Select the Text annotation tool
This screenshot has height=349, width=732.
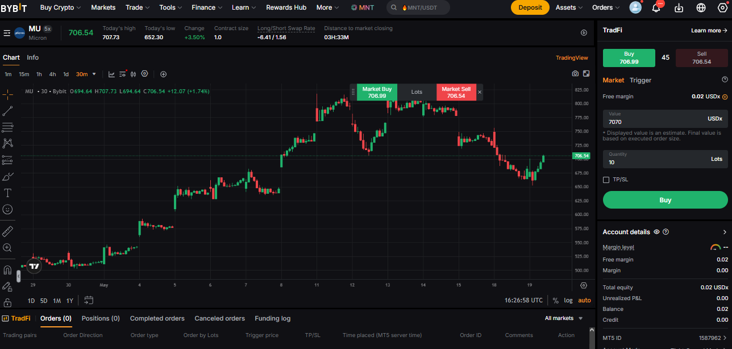coord(7,193)
